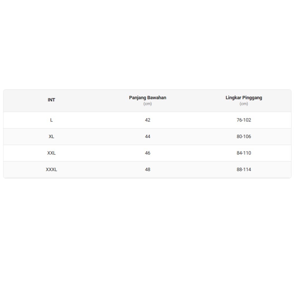
Task: Select the 84-110 waist value
Action: pyautogui.click(x=244, y=153)
